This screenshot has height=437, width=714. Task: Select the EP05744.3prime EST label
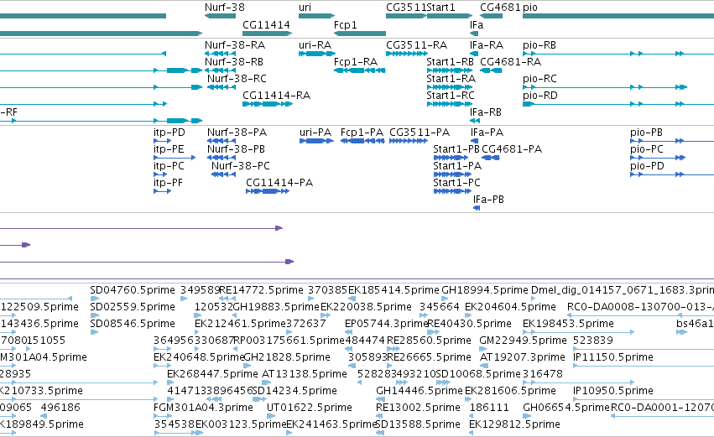point(387,324)
